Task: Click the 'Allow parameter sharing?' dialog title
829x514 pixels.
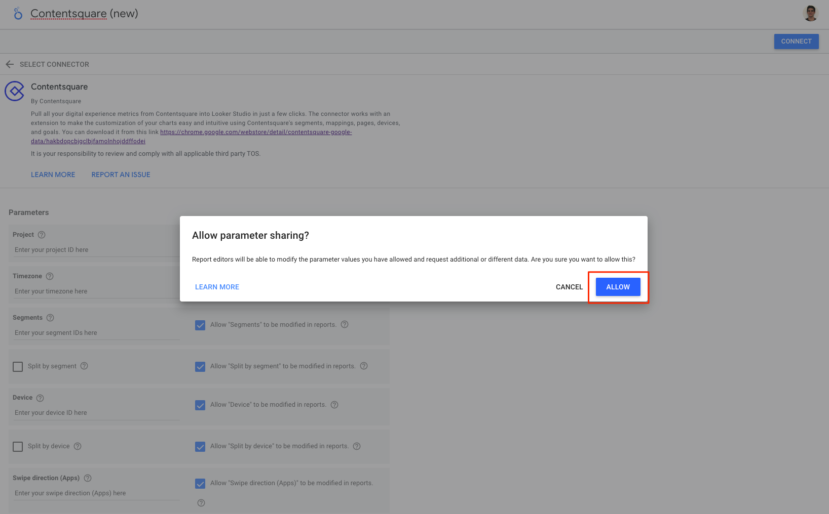Action: pos(250,235)
